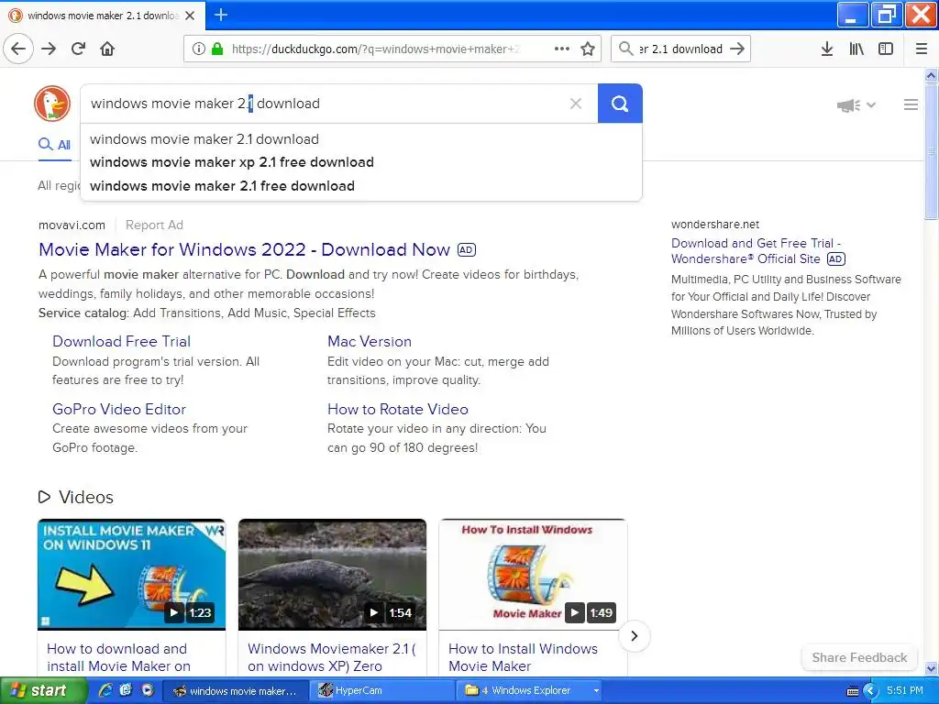
Task: Click the Share Feedback button
Action: [x=859, y=657]
